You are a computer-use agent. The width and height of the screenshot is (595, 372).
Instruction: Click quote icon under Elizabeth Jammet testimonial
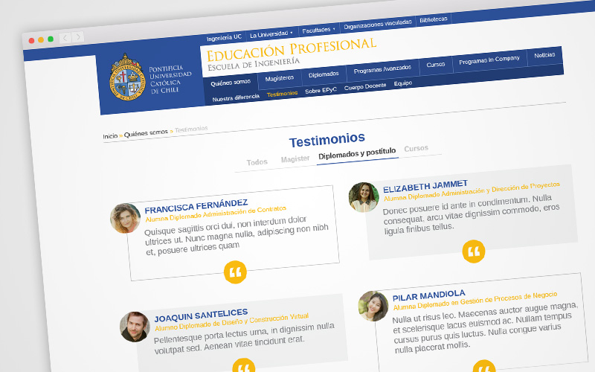(x=474, y=251)
